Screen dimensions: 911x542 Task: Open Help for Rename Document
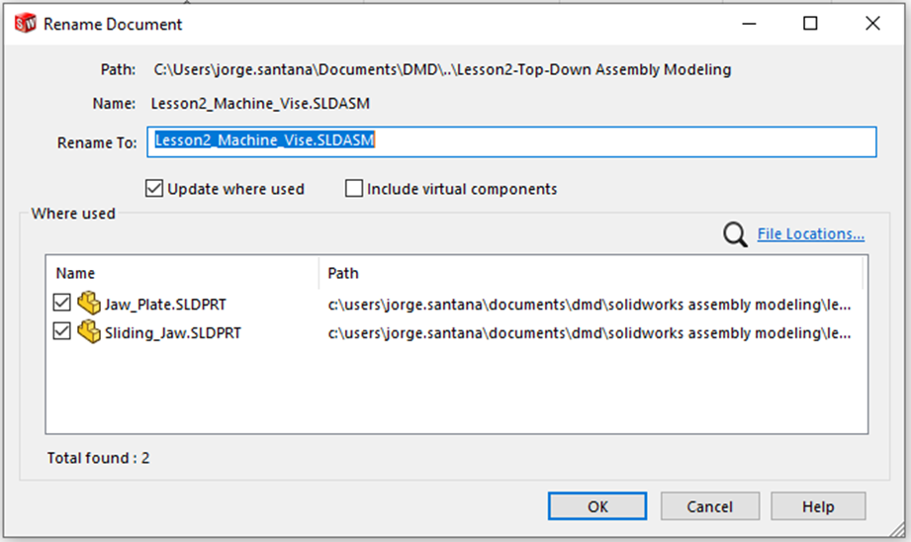point(818,506)
